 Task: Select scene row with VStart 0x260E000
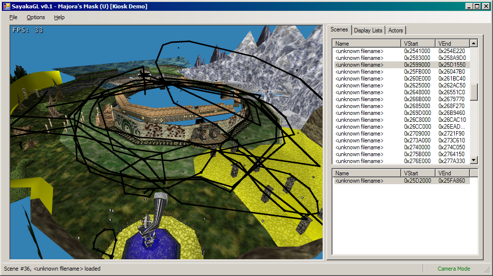[402, 79]
